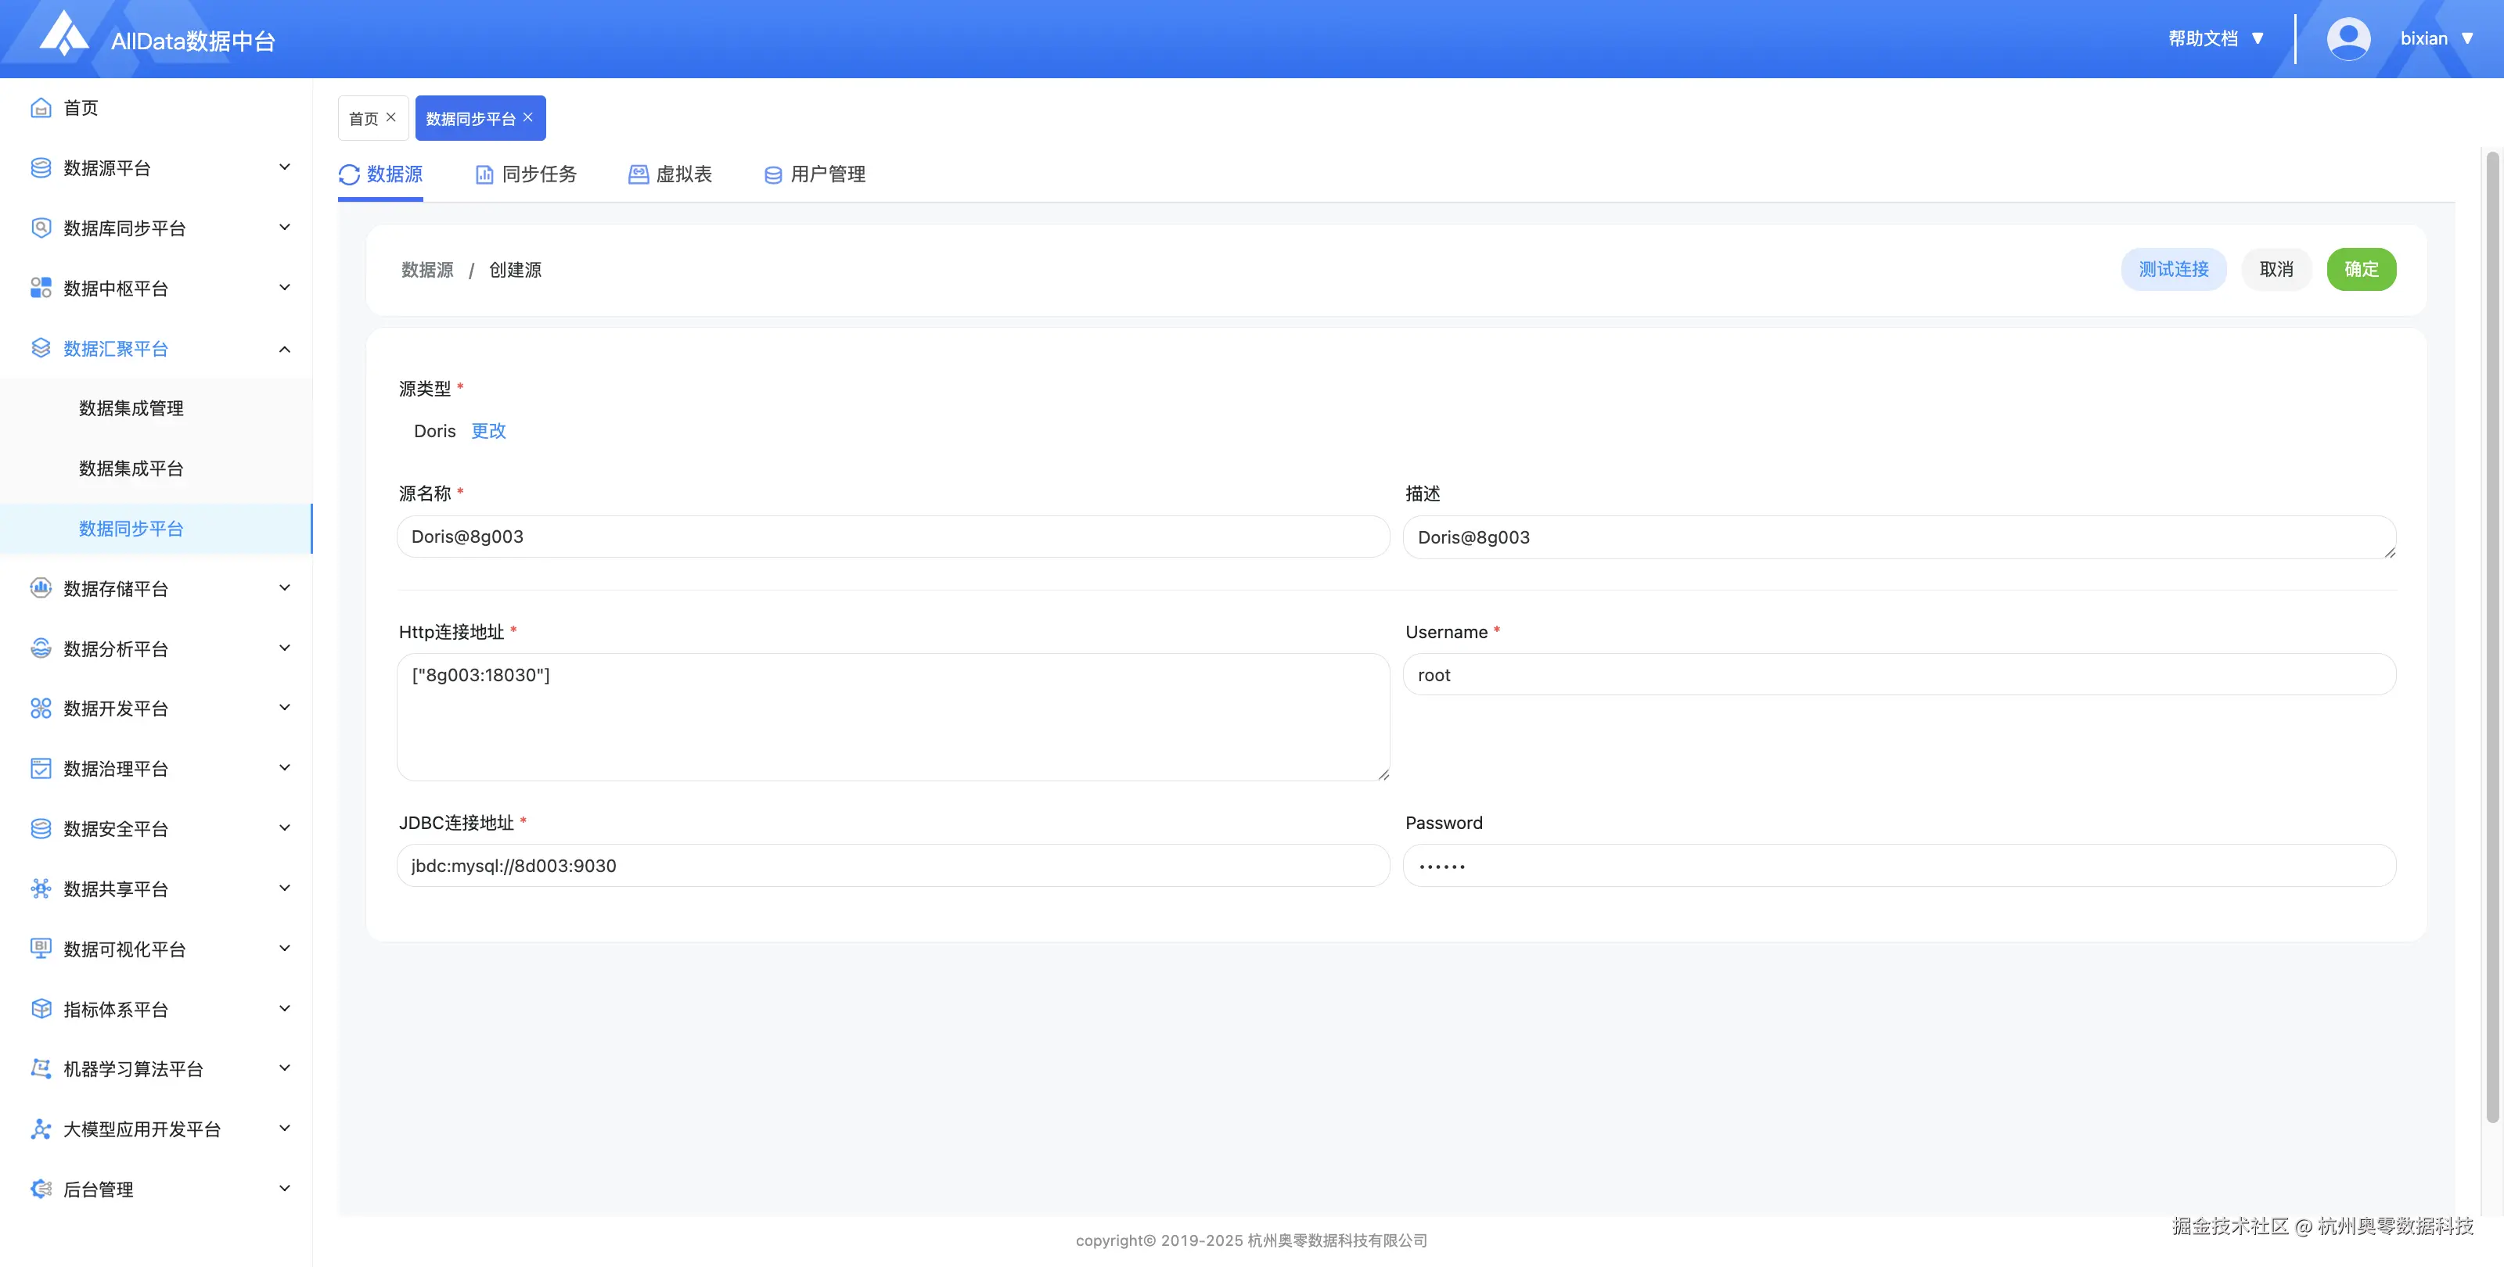The width and height of the screenshot is (2504, 1267).
Task: Expand the 数据源平台 menu chevron
Action: [285, 167]
